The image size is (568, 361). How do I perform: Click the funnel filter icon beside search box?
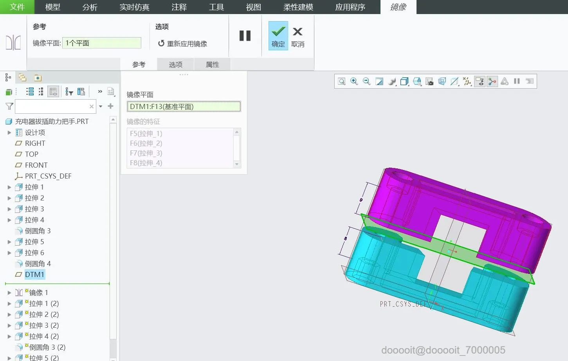click(x=9, y=106)
